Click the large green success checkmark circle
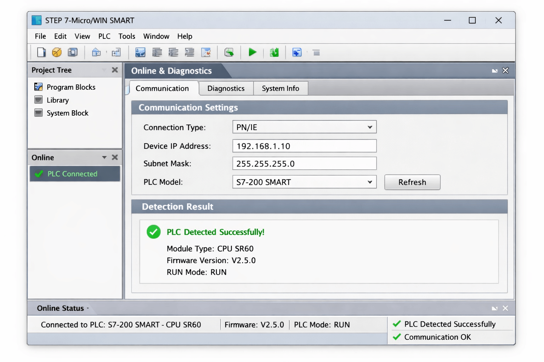Viewport: 544px width, 362px height. click(154, 232)
